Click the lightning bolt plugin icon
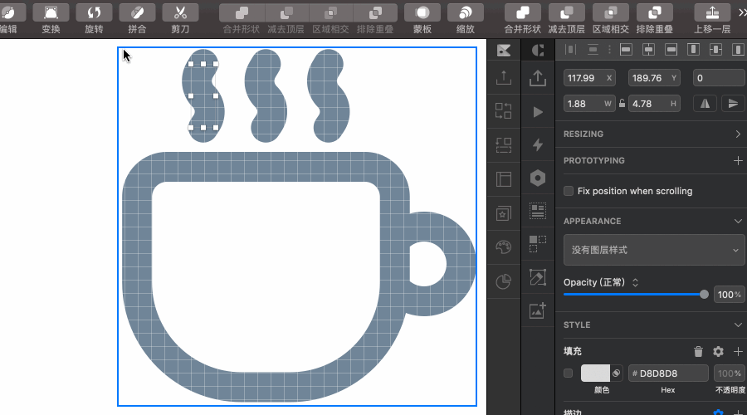747x415 pixels. coord(538,145)
